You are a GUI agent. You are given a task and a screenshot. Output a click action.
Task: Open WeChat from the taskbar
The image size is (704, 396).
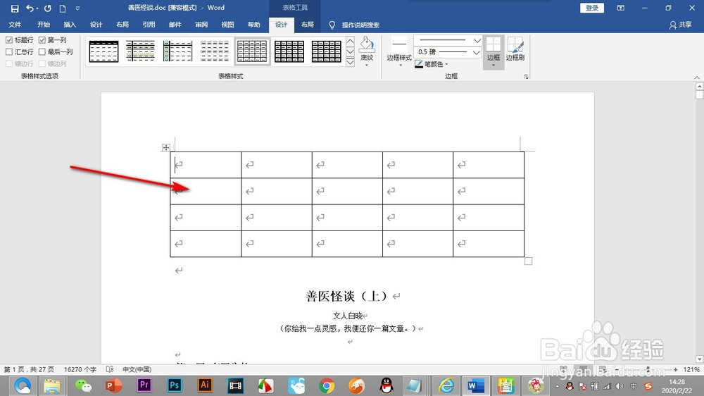(83, 385)
